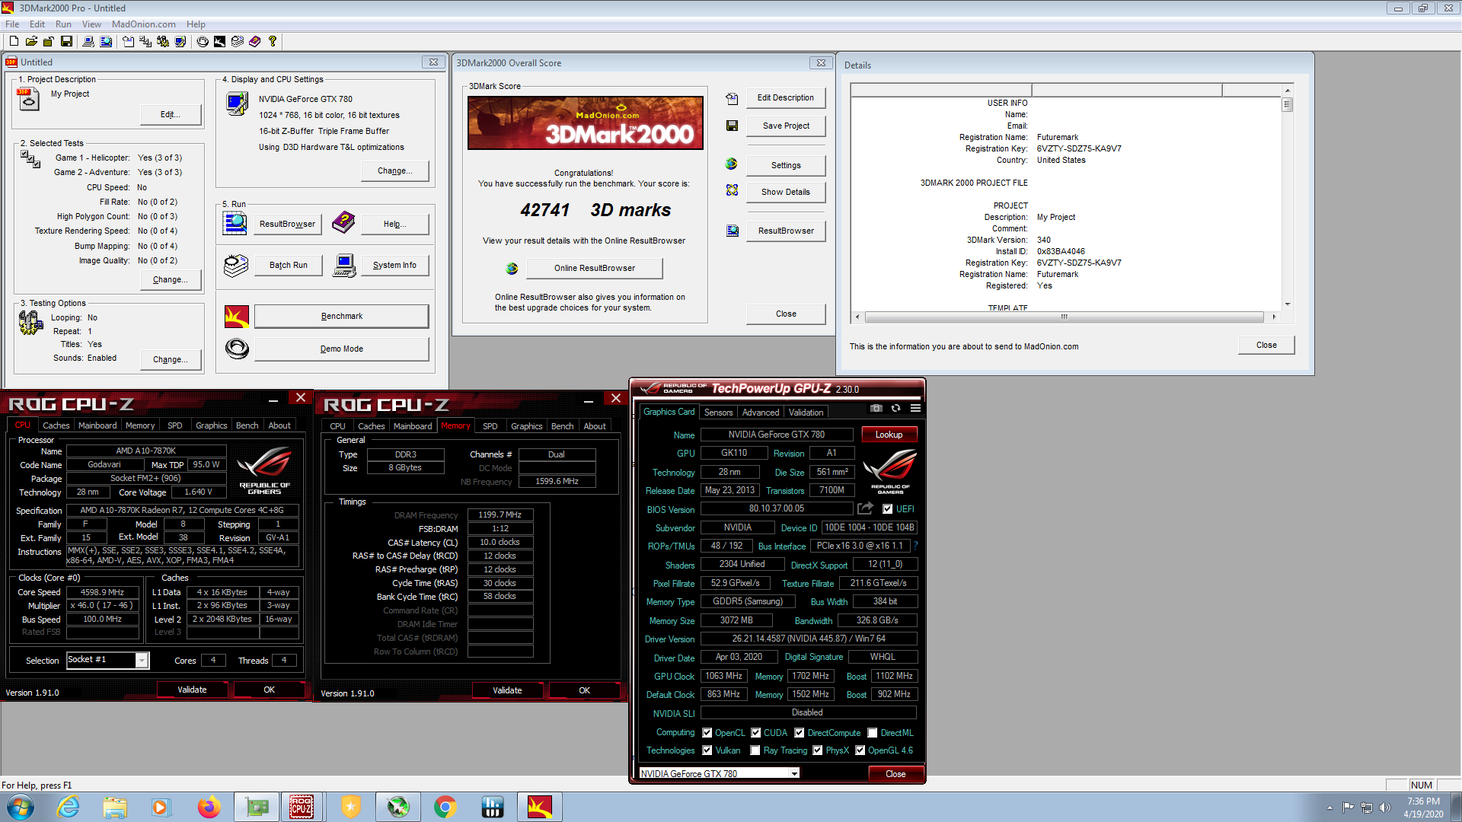
Task: Click the New project toolbar icon
Action: pyautogui.click(x=14, y=41)
